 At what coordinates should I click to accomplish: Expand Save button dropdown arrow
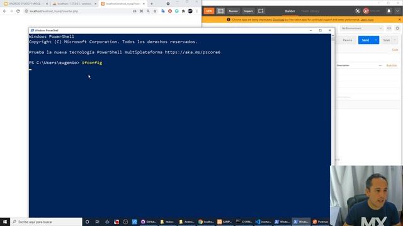pyautogui.click(x=395, y=40)
